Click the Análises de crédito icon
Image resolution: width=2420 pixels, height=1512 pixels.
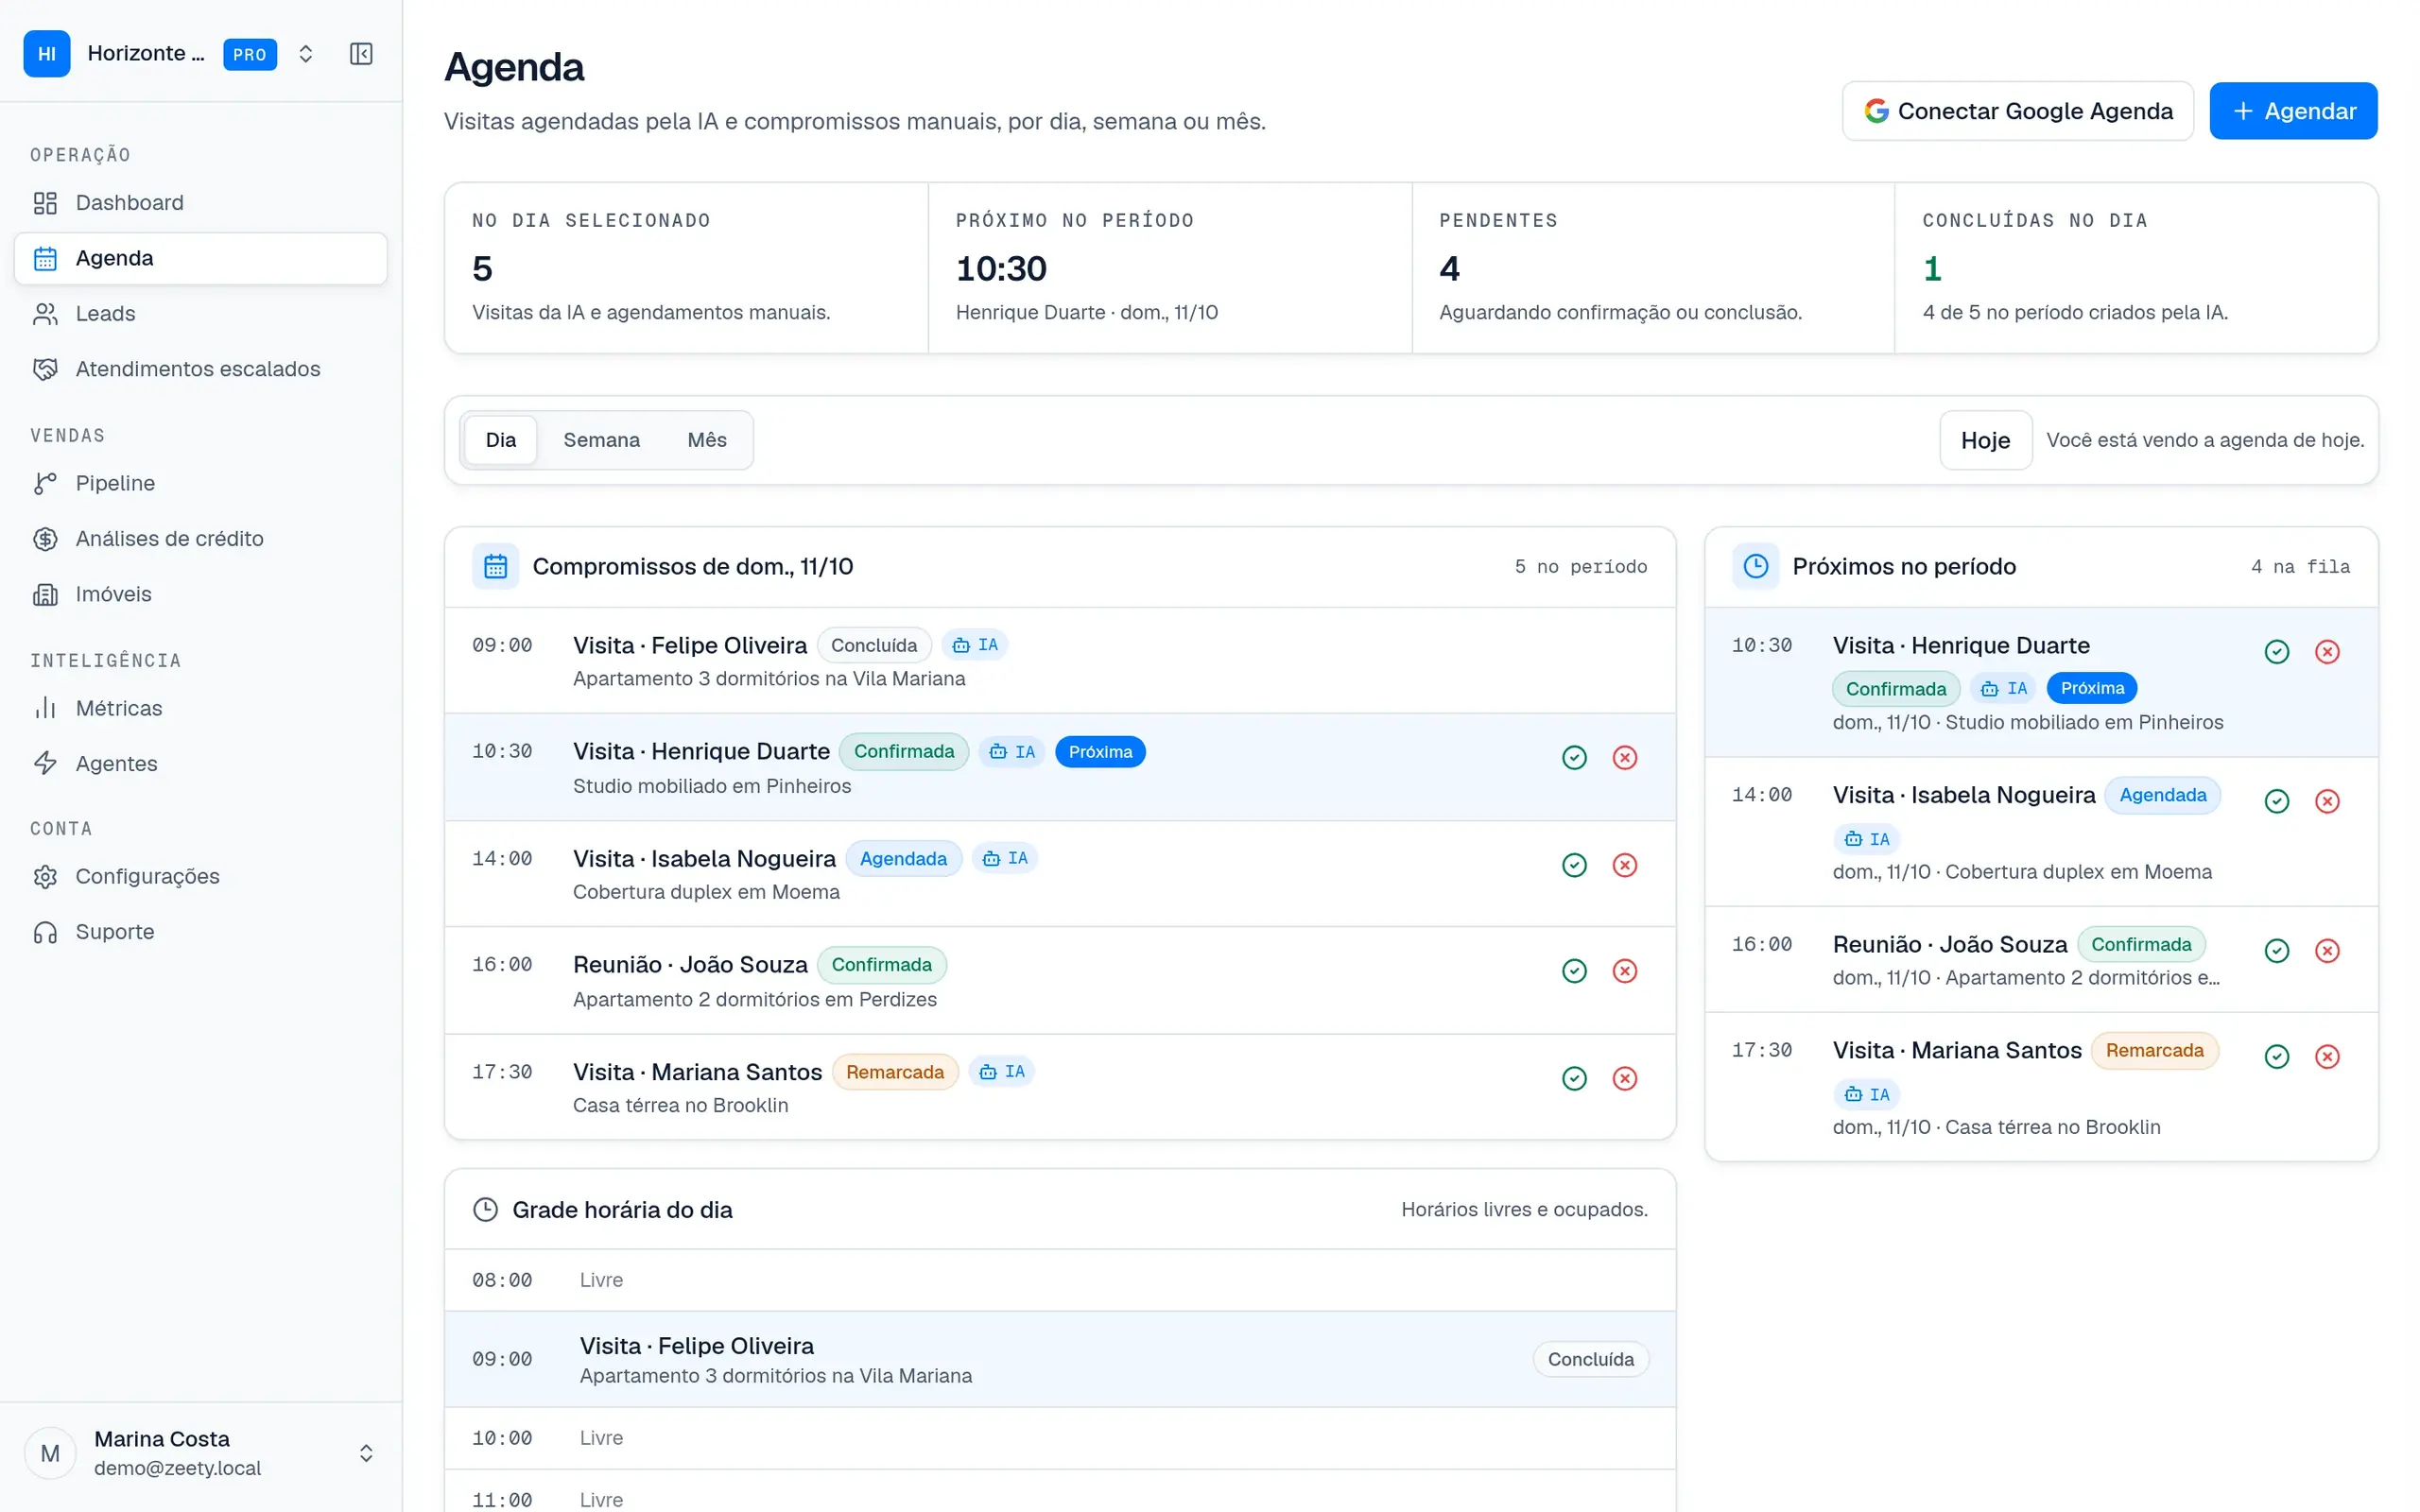pyautogui.click(x=45, y=539)
